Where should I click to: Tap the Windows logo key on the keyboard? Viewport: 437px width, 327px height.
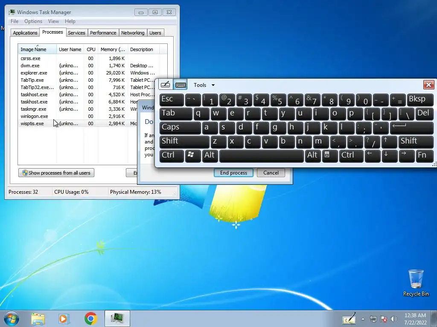point(192,156)
